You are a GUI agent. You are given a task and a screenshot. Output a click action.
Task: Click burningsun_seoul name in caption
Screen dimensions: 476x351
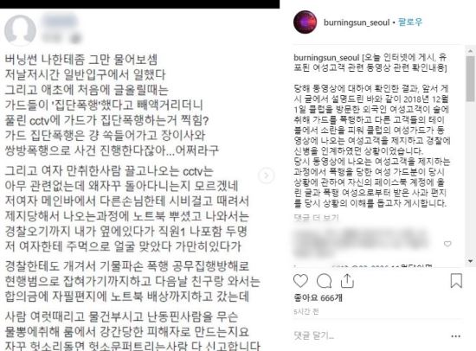[x=326, y=58]
